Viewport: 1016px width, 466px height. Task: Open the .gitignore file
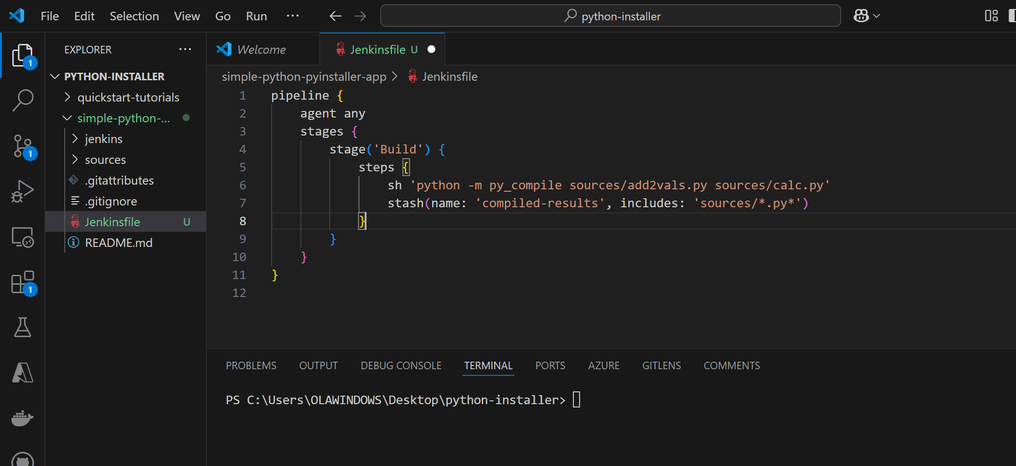pyautogui.click(x=126, y=201)
